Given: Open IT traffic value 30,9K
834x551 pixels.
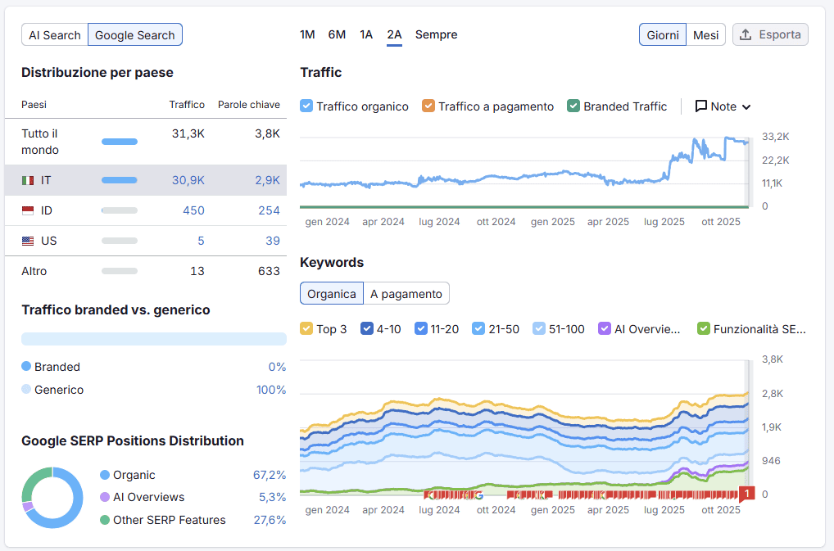Looking at the screenshot, I should pyautogui.click(x=188, y=181).
